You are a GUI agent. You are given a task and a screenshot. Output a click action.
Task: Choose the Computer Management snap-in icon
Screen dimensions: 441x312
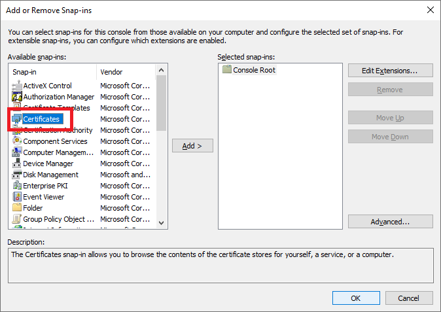click(x=17, y=152)
